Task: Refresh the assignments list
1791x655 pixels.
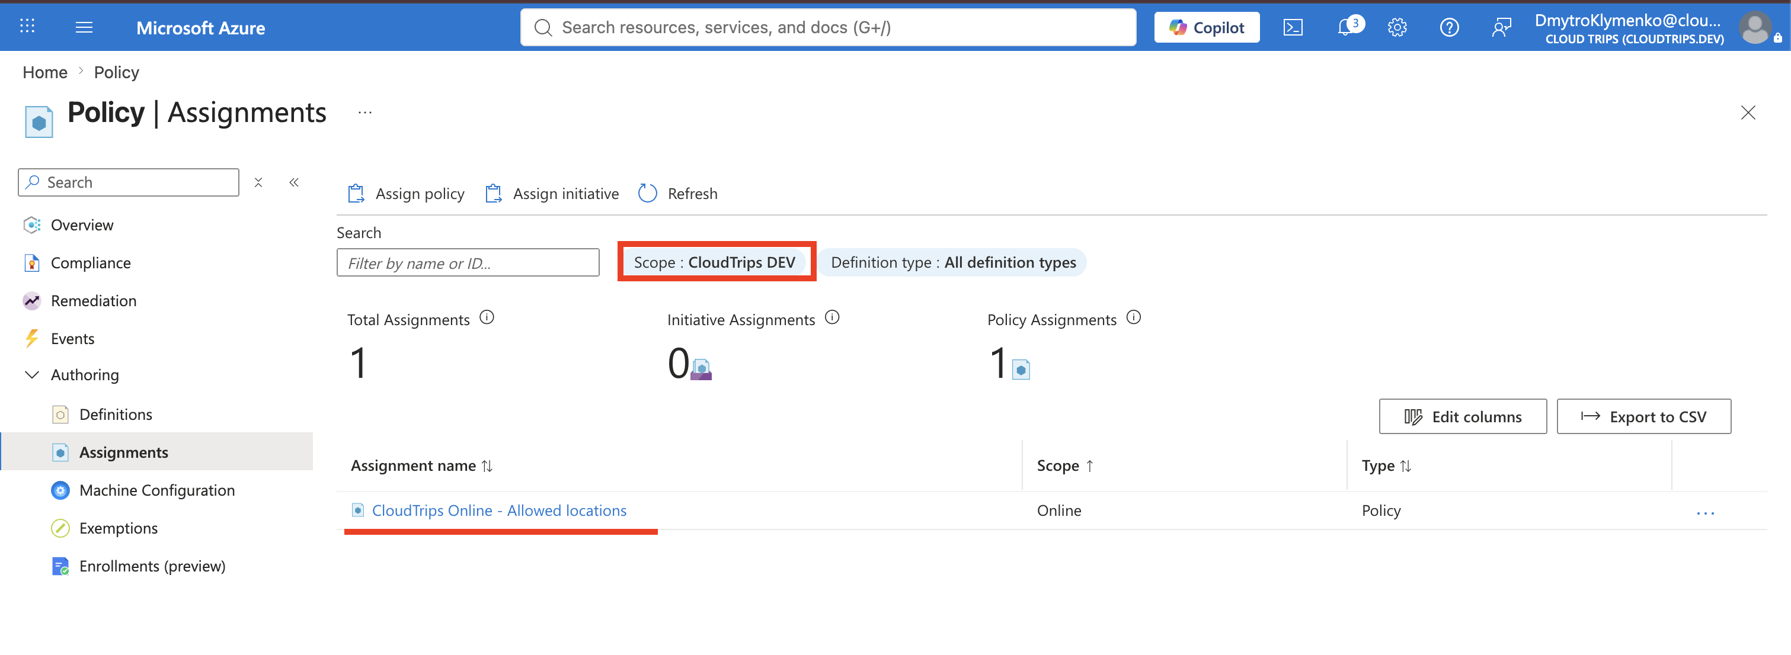Action: [679, 194]
